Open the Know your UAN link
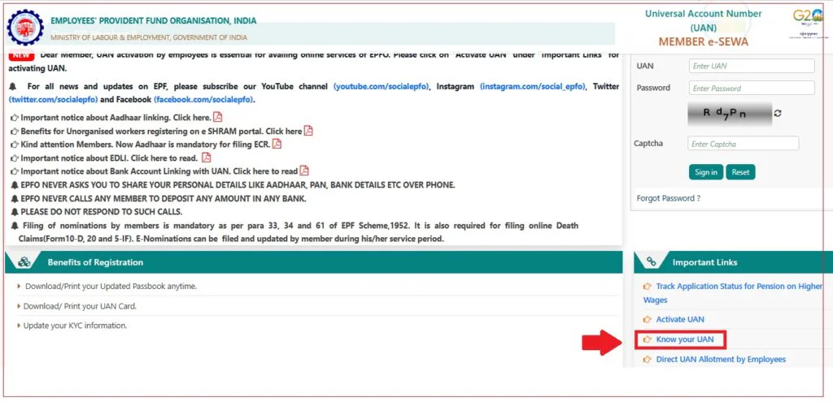The image size is (833, 402). coord(685,339)
